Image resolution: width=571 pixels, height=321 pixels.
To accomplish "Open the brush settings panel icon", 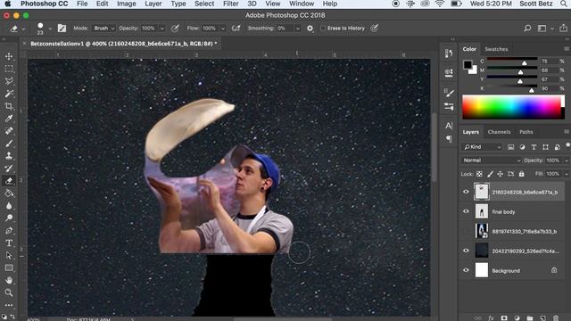I will pos(62,28).
